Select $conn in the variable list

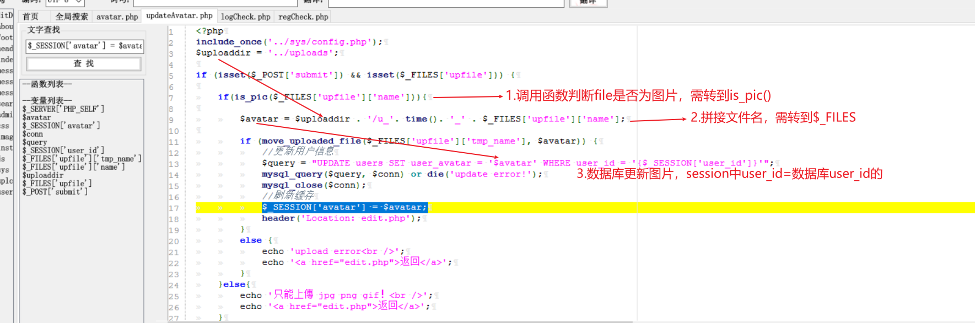click(x=33, y=134)
